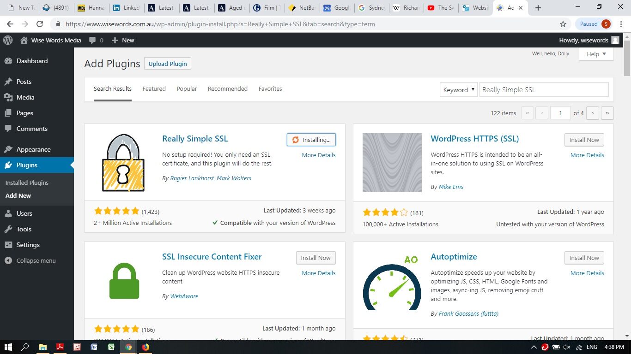Viewport: 631px width, 354px height.
Task: Open author link Rogier Lankhorst
Action: (192, 178)
